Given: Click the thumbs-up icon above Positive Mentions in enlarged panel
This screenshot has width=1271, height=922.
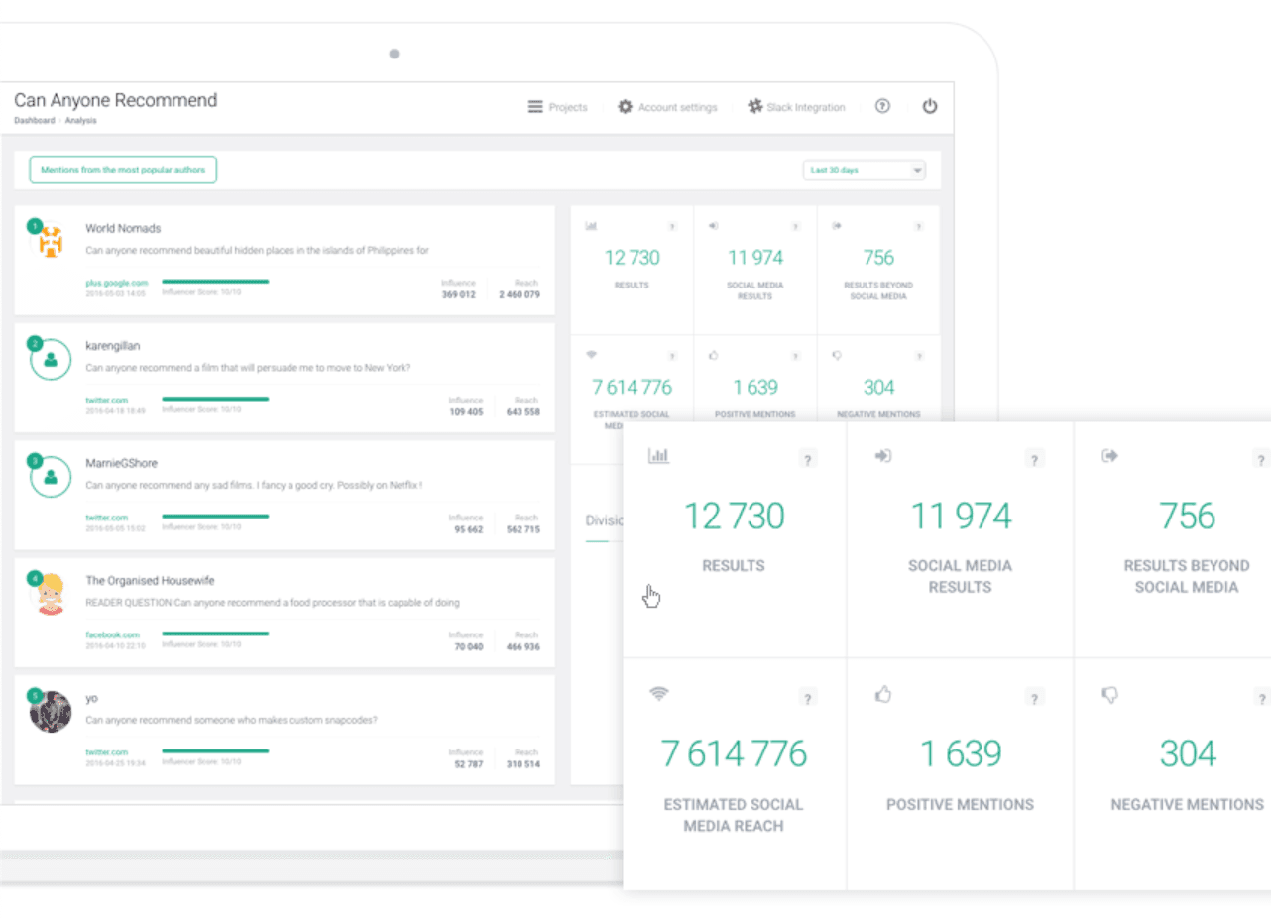Looking at the screenshot, I should [x=883, y=695].
